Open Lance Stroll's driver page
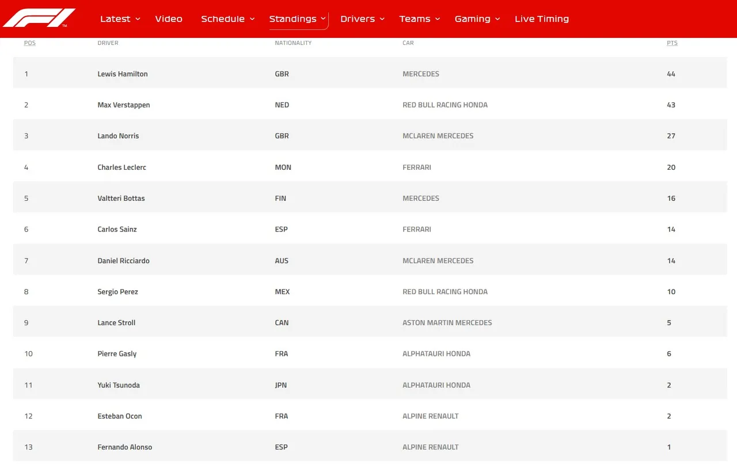This screenshot has height=464, width=737. coord(116,322)
